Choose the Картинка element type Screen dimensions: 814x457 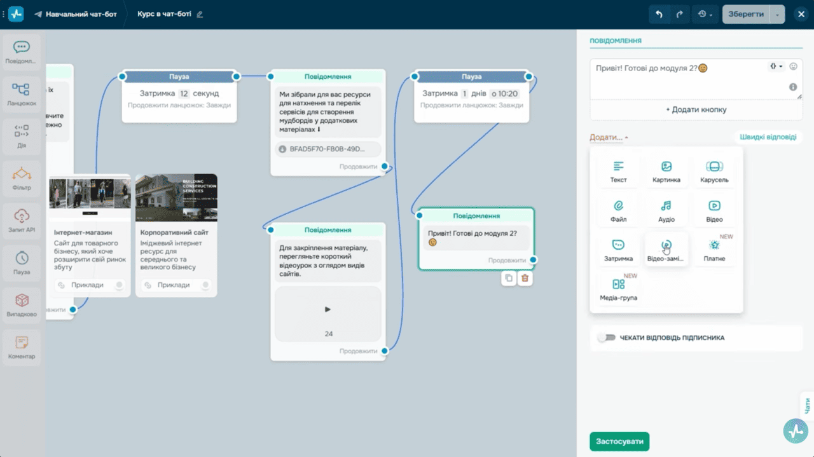(x=666, y=172)
